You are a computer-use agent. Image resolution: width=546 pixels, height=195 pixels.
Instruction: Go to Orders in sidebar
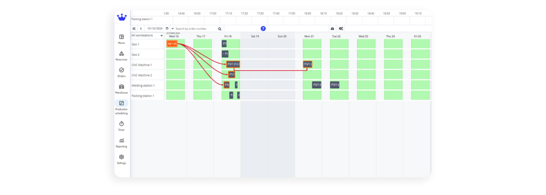(122, 72)
